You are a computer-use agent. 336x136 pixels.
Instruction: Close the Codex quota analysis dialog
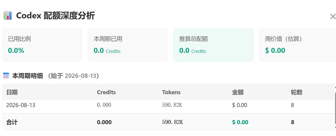pyautogui.click(x=333, y=17)
